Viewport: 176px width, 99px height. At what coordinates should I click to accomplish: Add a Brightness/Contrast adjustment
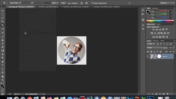point(153,29)
